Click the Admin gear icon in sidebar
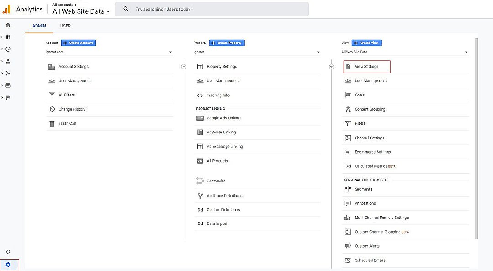The image size is (493, 271). (8, 265)
